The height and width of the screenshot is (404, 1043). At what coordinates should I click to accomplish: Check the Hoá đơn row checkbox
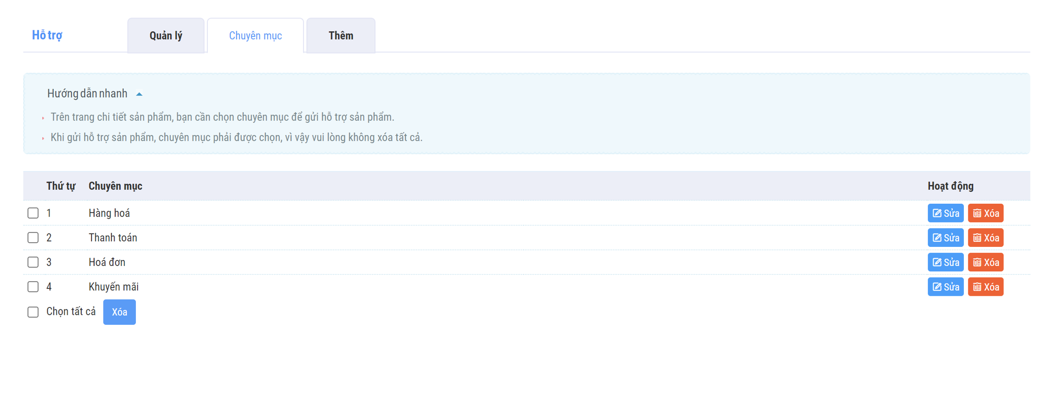[33, 262]
